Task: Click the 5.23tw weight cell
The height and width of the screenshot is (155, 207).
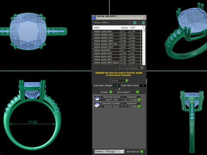Action: pos(133,106)
